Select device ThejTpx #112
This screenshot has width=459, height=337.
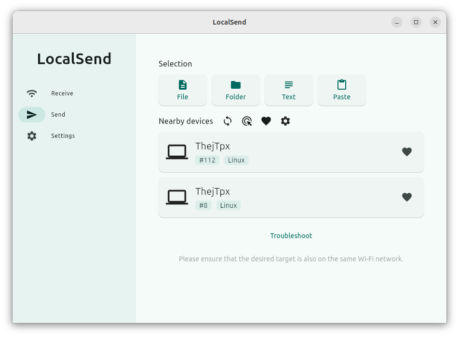291,152
